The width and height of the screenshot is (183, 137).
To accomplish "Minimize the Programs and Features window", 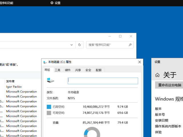I will [x=109, y=36].
